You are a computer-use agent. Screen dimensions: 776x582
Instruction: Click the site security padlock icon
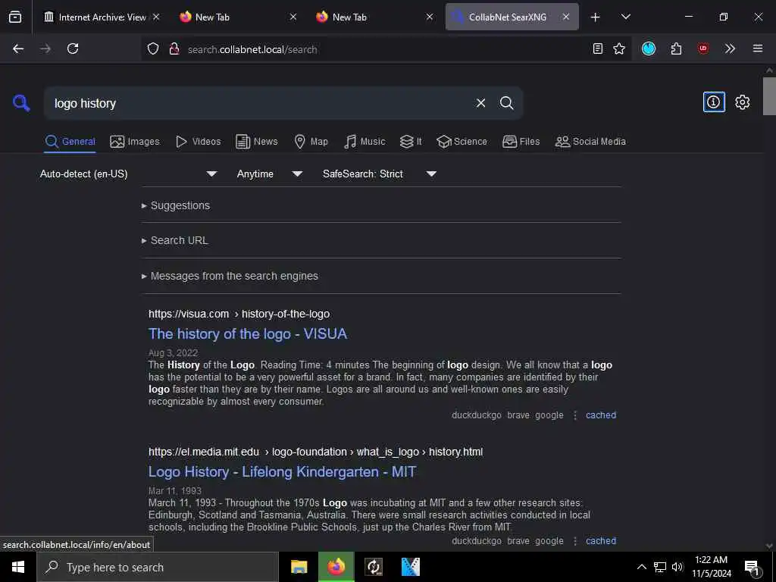coord(174,49)
